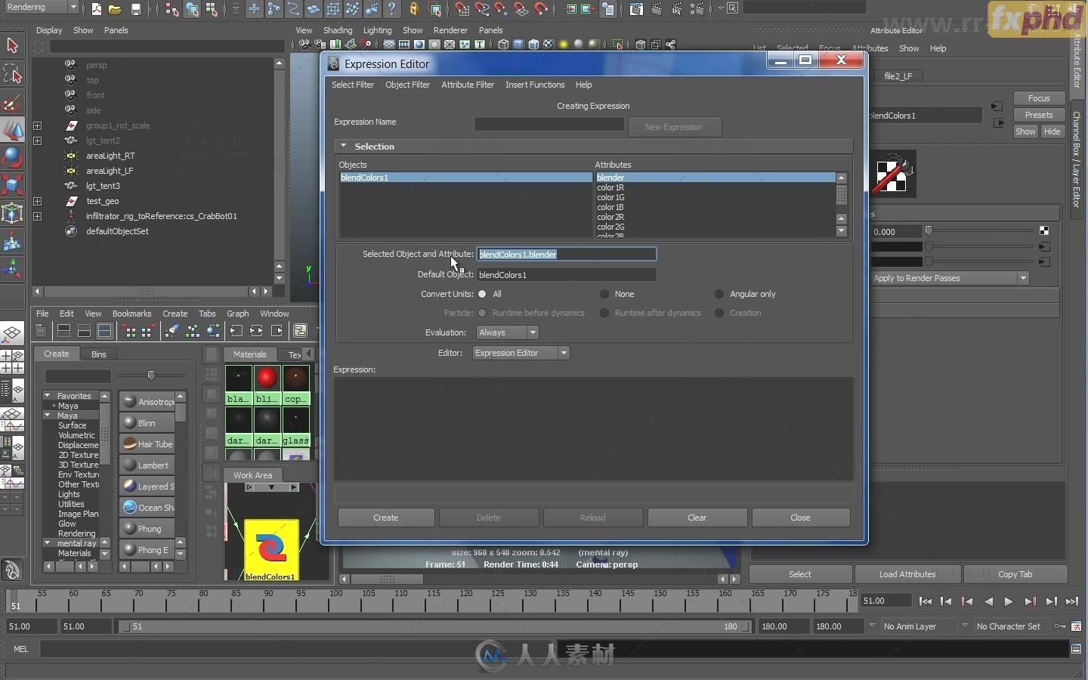Viewport: 1088px width, 680px height.
Task: Select the arrow Select tool in toolbox
Action: coord(12,45)
